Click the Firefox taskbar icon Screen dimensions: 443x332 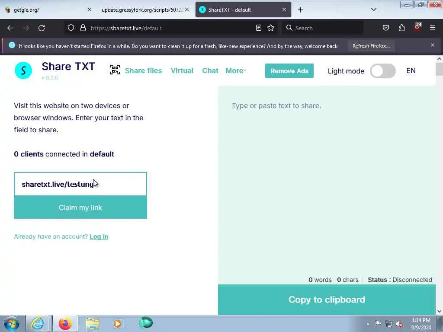pos(65,323)
